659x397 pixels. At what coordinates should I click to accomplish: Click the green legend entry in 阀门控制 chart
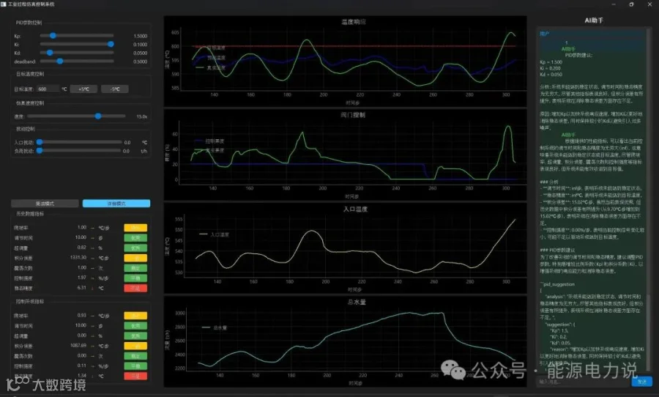point(209,150)
